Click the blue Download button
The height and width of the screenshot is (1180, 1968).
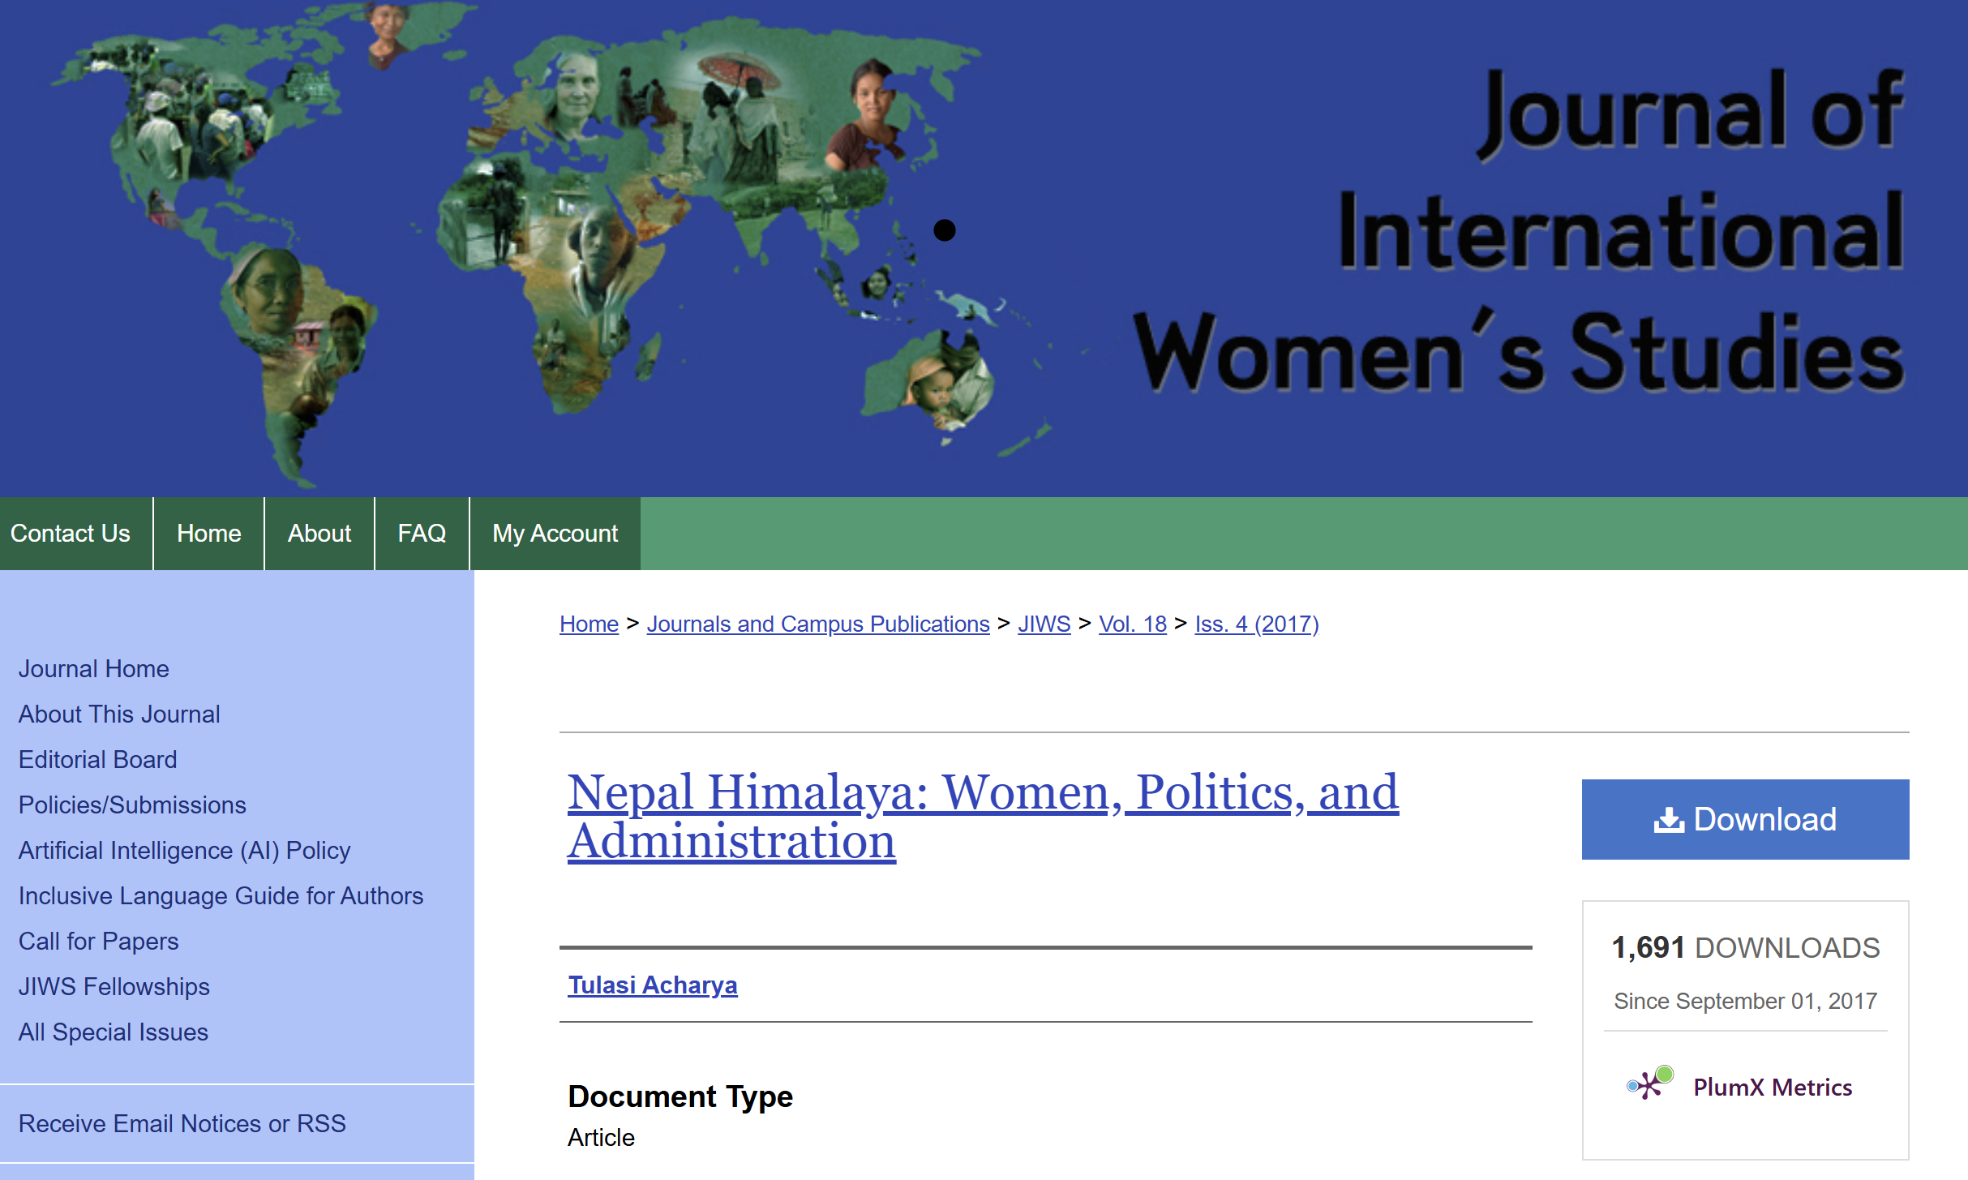1745,819
